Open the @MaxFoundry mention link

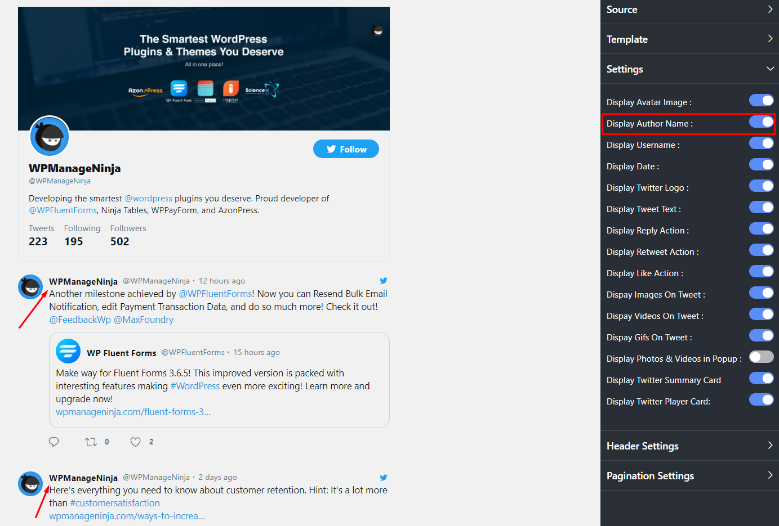(x=144, y=320)
